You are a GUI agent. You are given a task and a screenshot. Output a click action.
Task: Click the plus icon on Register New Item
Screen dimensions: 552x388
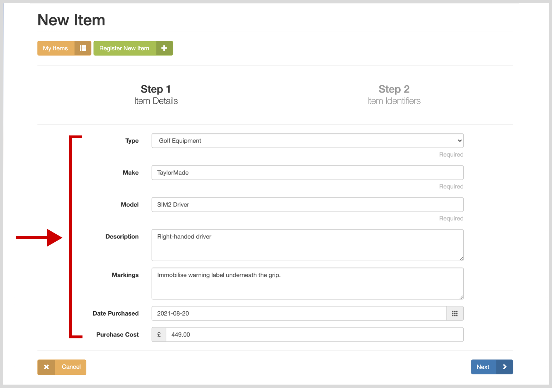click(164, 48)
